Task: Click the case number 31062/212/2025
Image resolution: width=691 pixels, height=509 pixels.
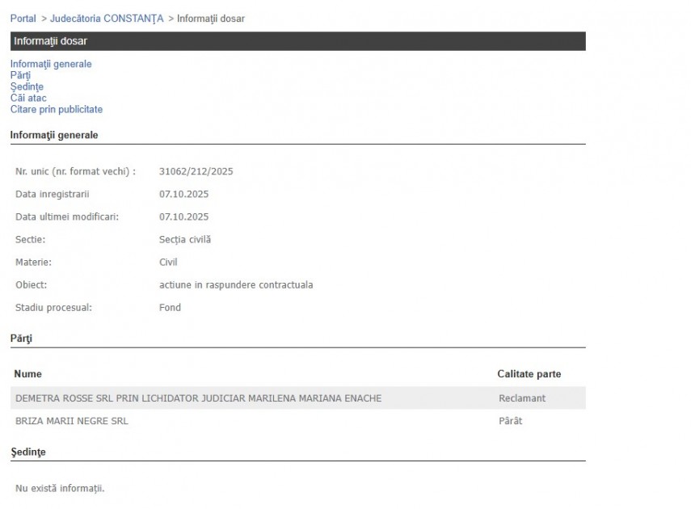Action: pos(196,171)
